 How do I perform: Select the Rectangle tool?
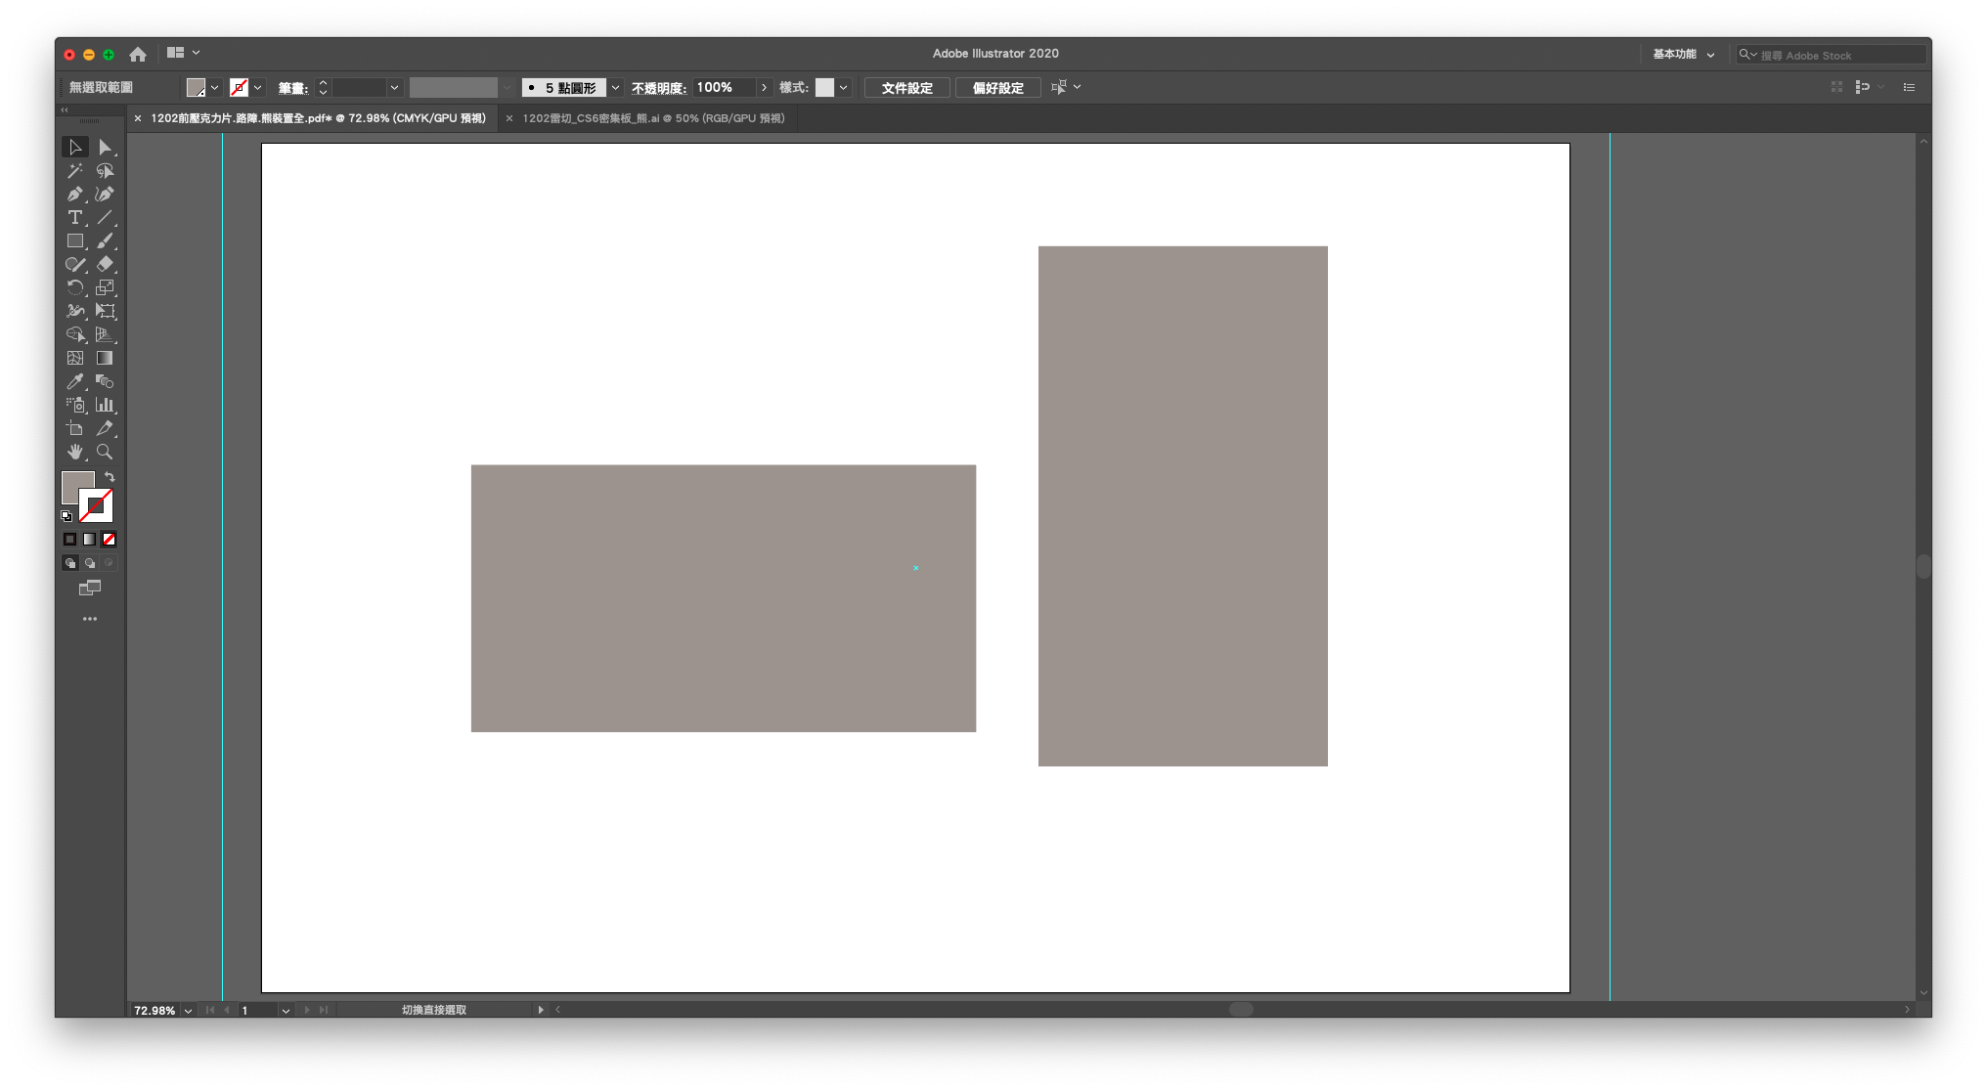click(75, 241)
